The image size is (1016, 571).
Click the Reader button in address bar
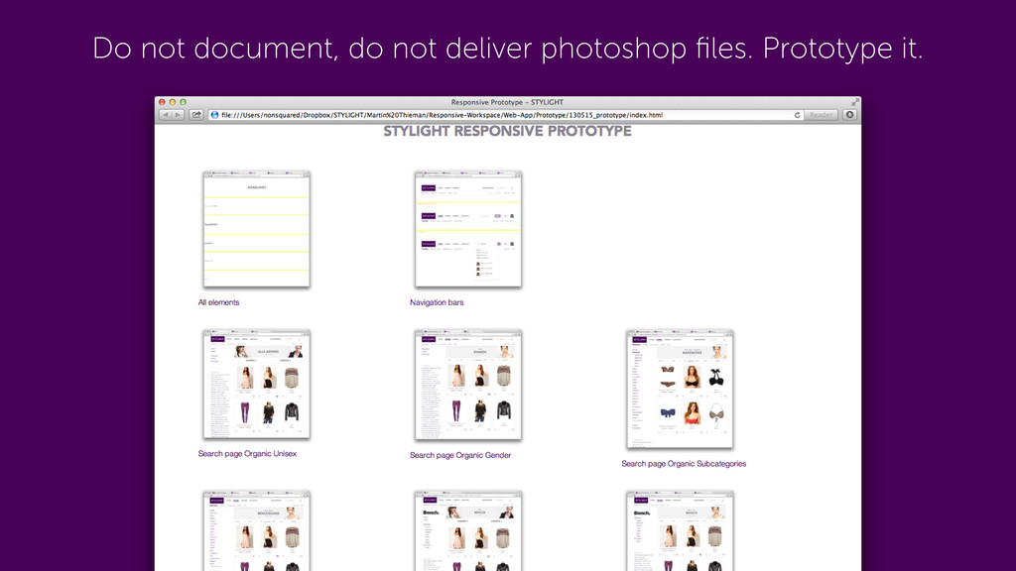pyautogui.click(x=822, y=115)
